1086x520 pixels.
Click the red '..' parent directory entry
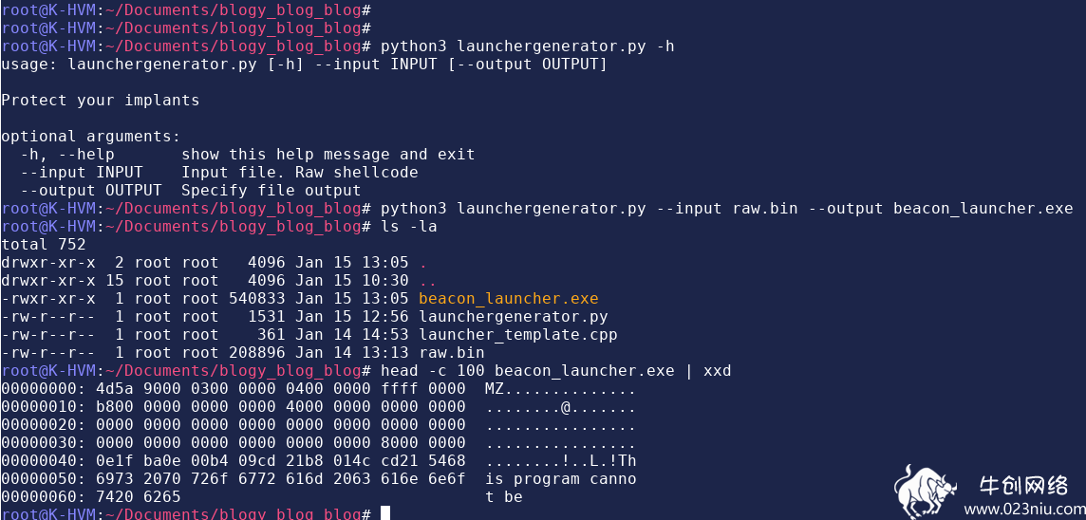coord(428,283)
